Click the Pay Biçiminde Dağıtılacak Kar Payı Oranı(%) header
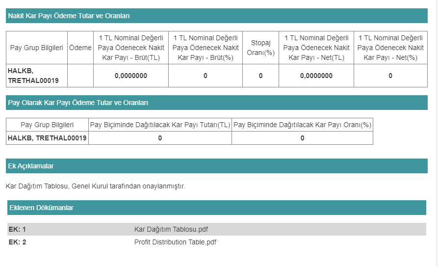Viewport: 438px width, 267px height. point(302,125)
